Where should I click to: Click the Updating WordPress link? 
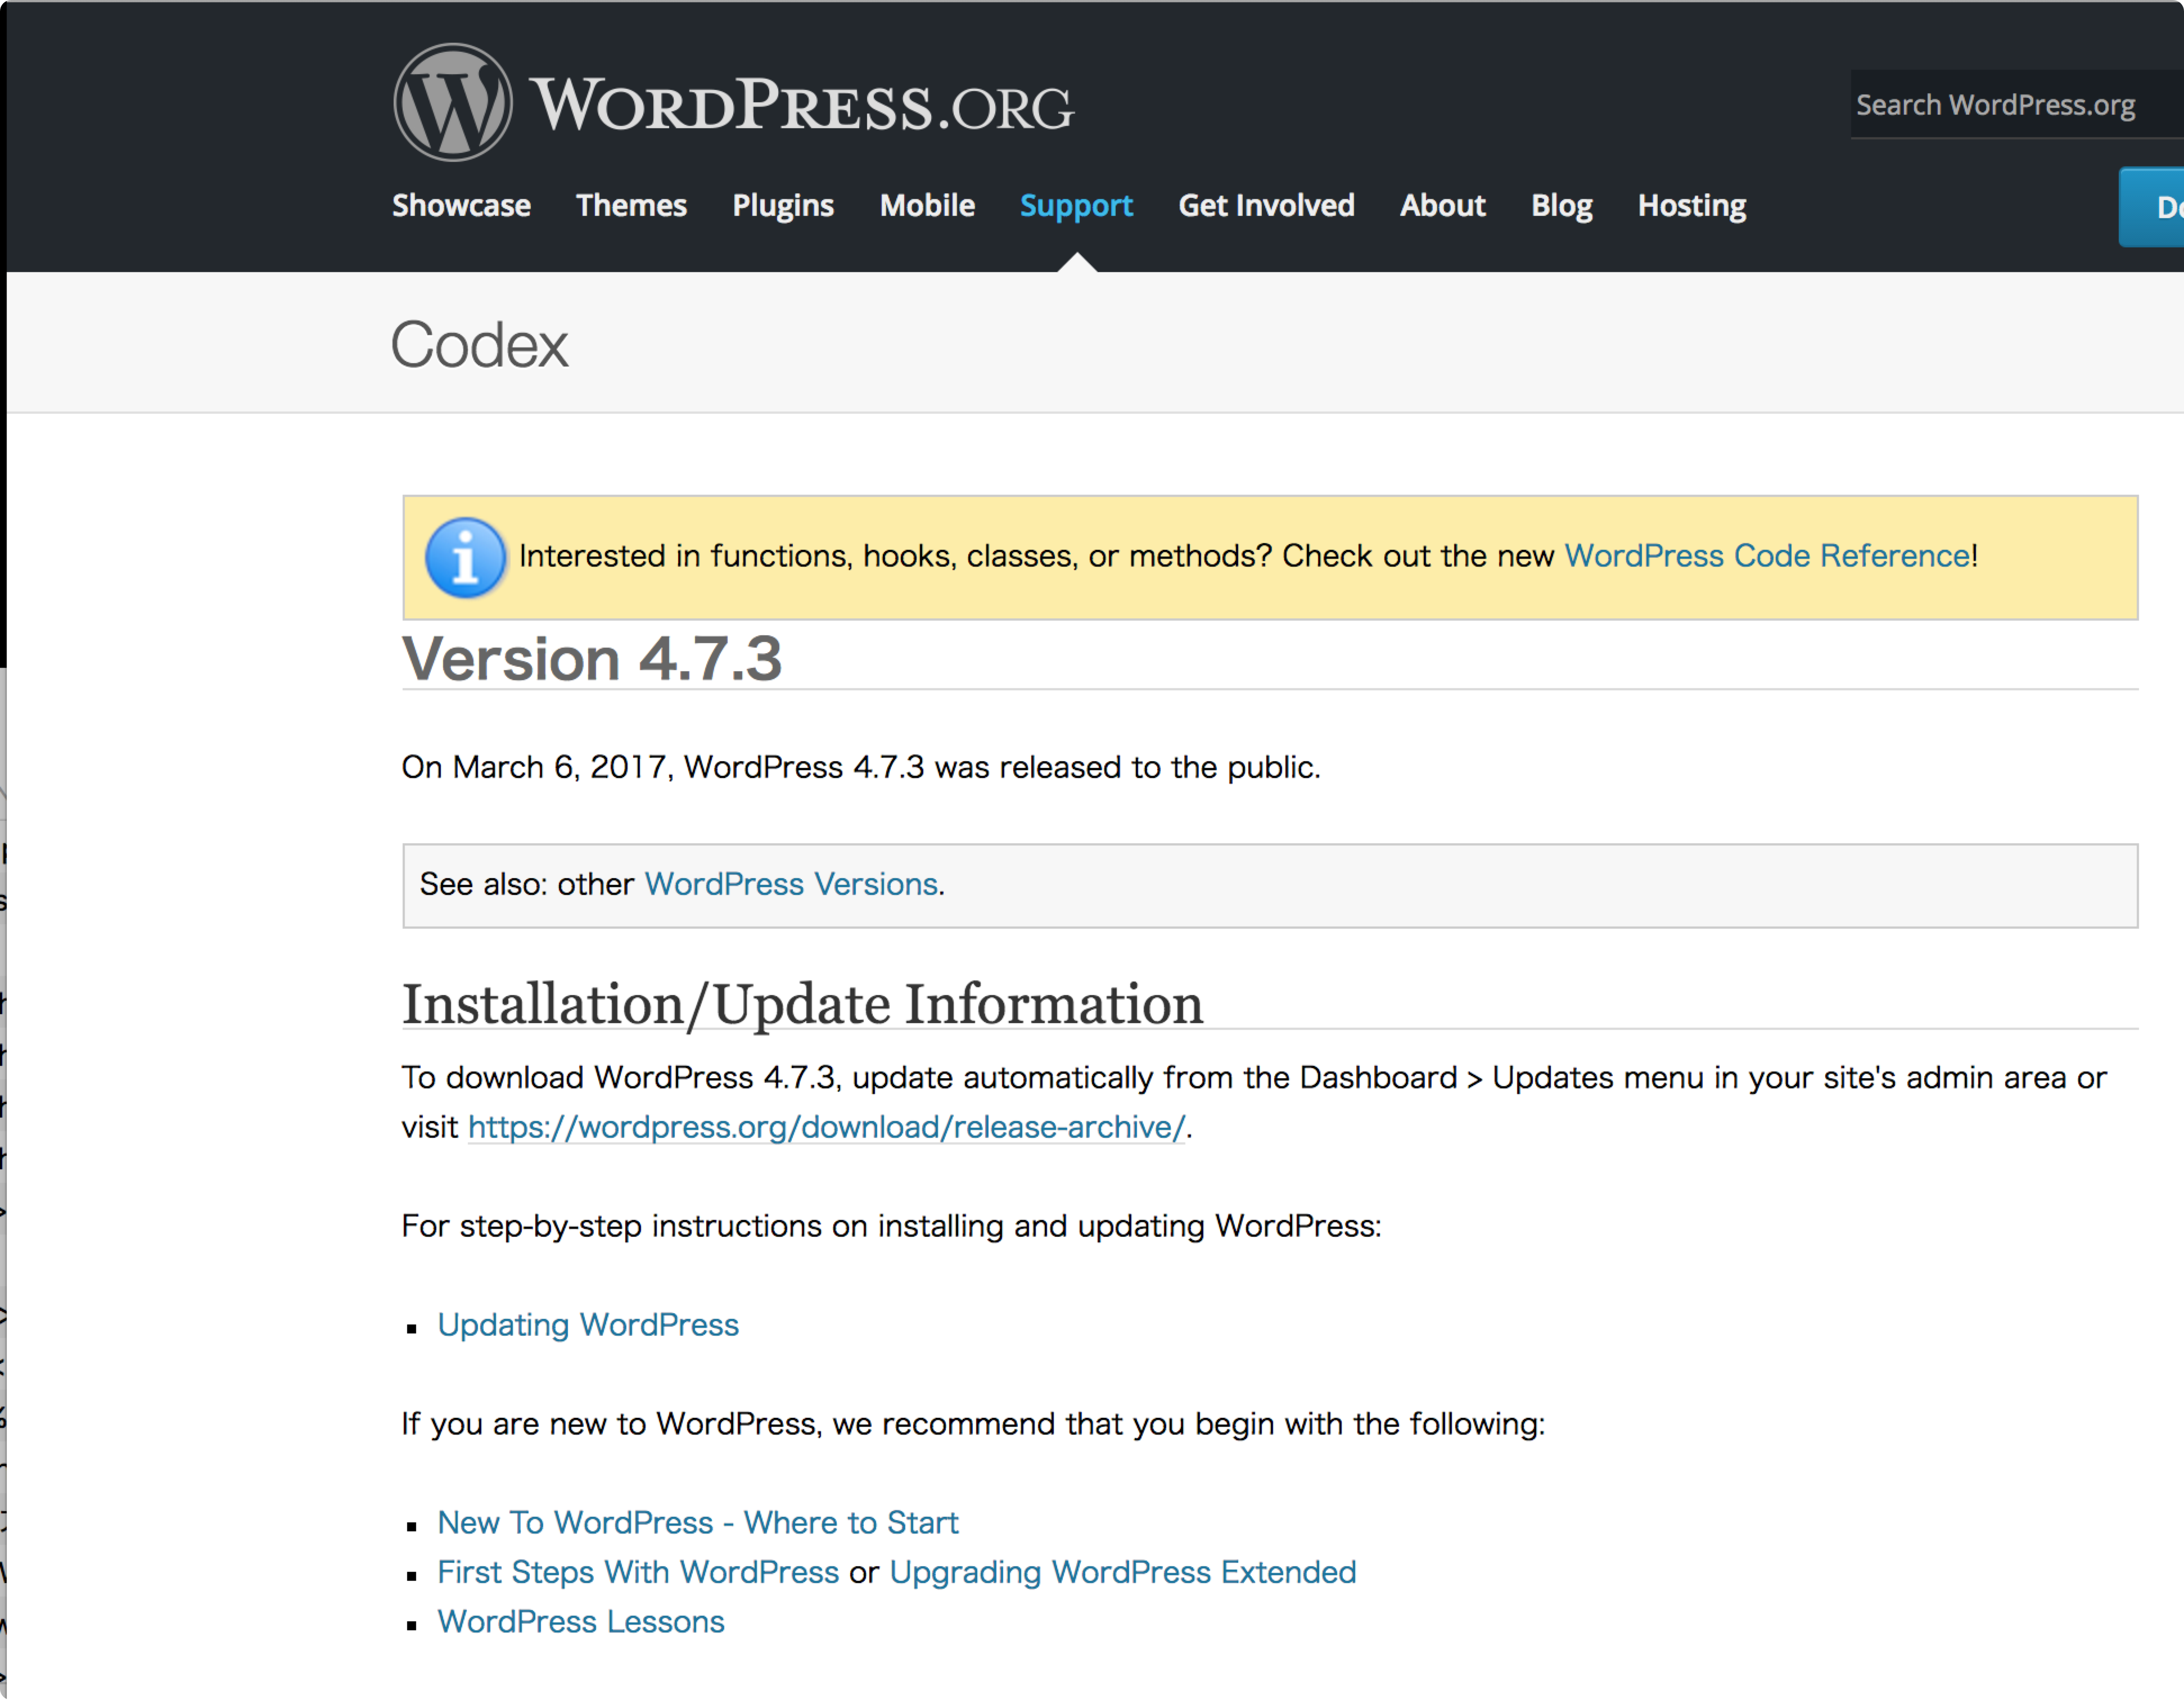(588, 1325)
